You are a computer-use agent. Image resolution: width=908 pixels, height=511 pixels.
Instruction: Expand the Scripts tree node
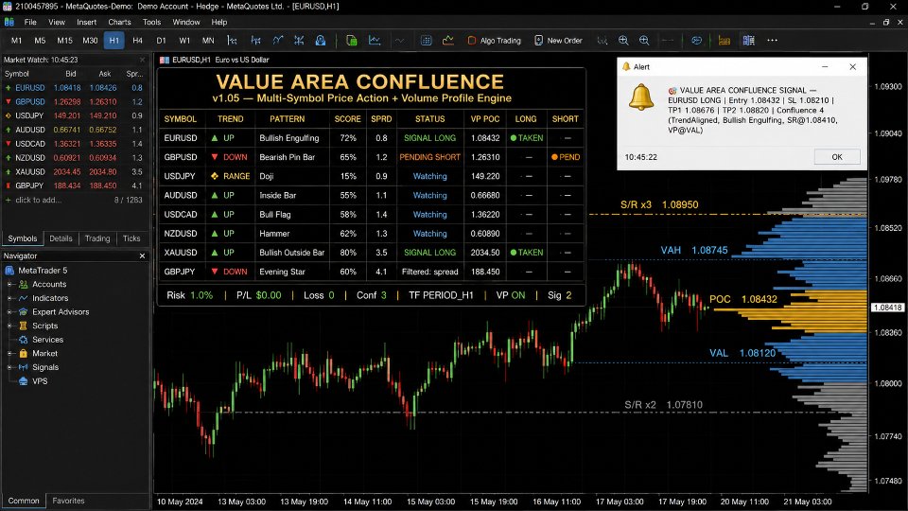(9, 326)
